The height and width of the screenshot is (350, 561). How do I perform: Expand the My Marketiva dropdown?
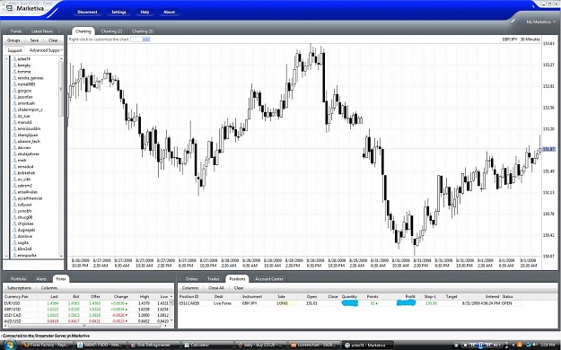pyautogui.click(x=540, y=22)
